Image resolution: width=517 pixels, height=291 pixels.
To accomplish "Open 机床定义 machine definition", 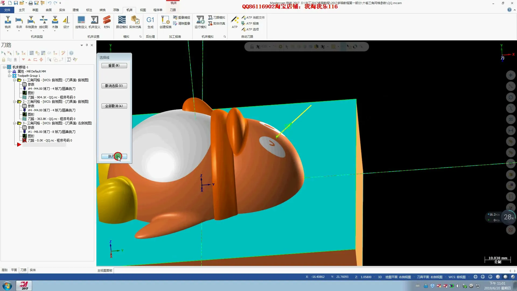I will pos(94,22).
